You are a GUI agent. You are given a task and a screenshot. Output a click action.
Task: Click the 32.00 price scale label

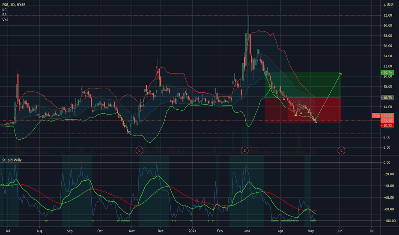point(387,15)
